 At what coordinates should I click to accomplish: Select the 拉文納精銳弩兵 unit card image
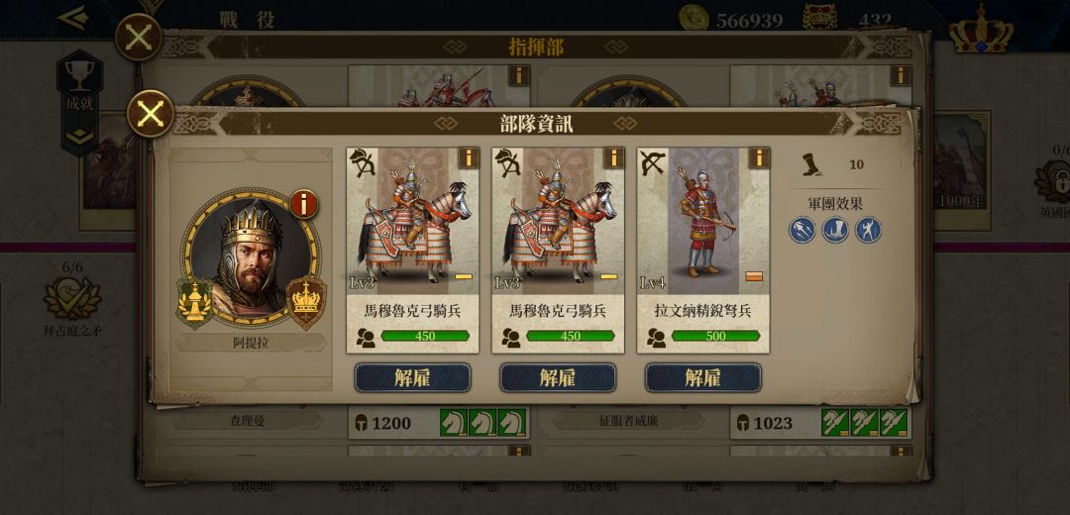[x=702, y=221]
